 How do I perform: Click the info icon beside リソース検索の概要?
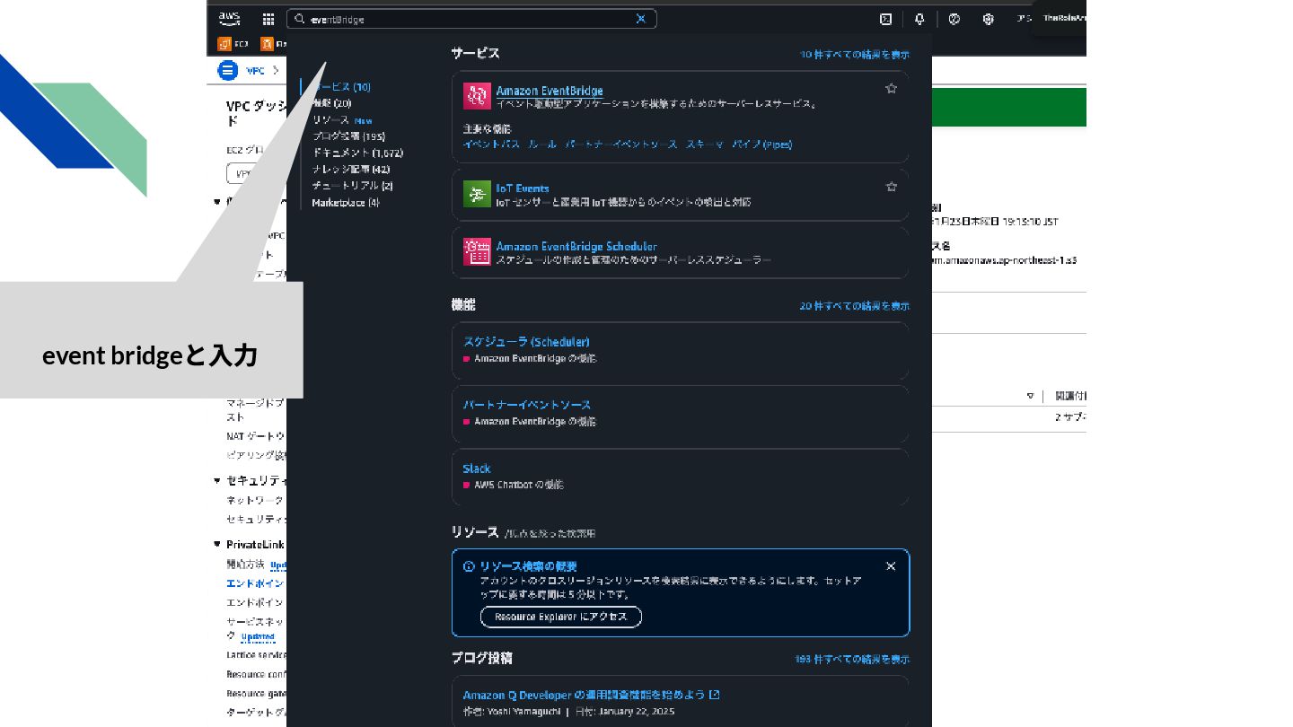click(469, 566)
